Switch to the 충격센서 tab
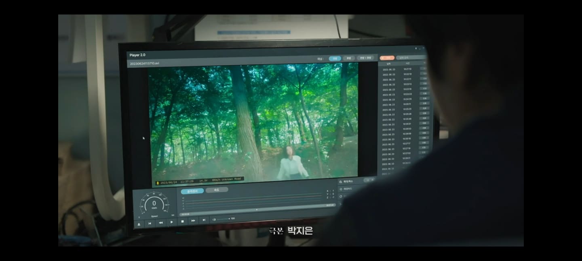 [x=192, y=191]
